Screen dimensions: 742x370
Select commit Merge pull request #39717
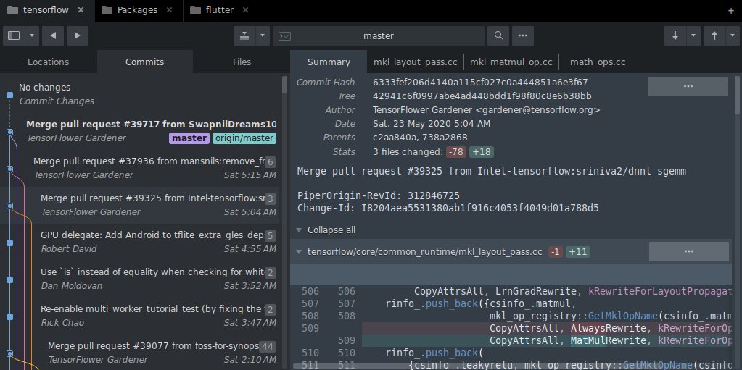tap(141, 131)
